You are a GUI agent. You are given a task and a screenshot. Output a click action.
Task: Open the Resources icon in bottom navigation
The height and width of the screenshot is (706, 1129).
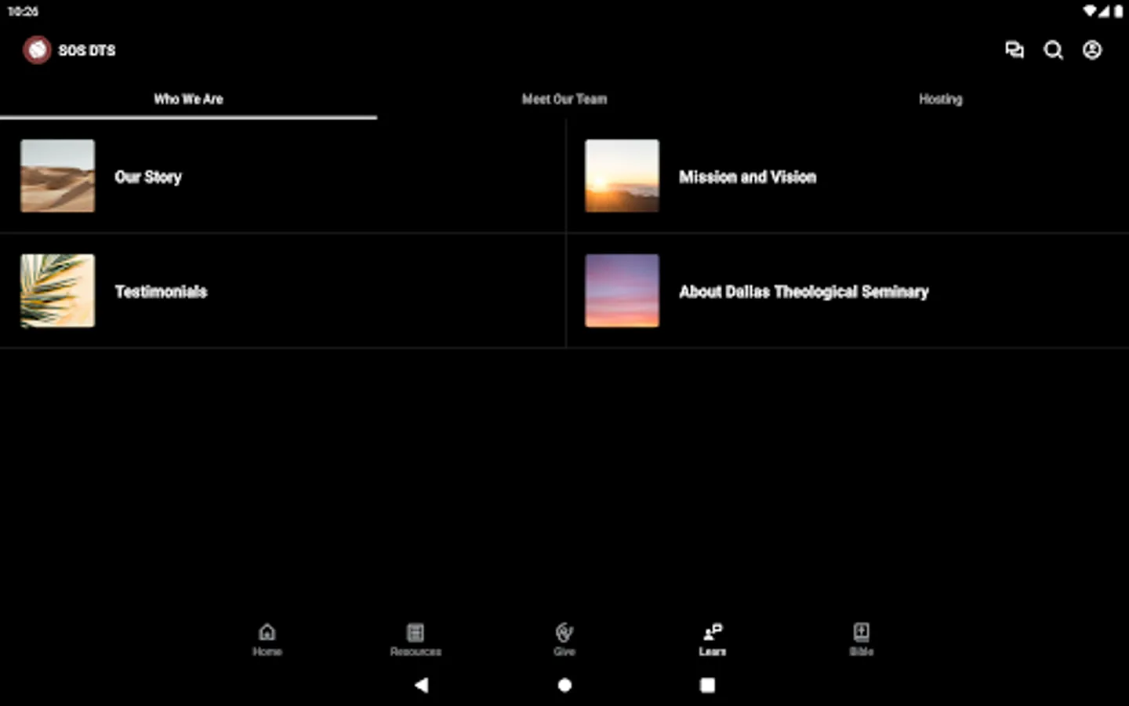pyautogui.click(x=416, y=638)
